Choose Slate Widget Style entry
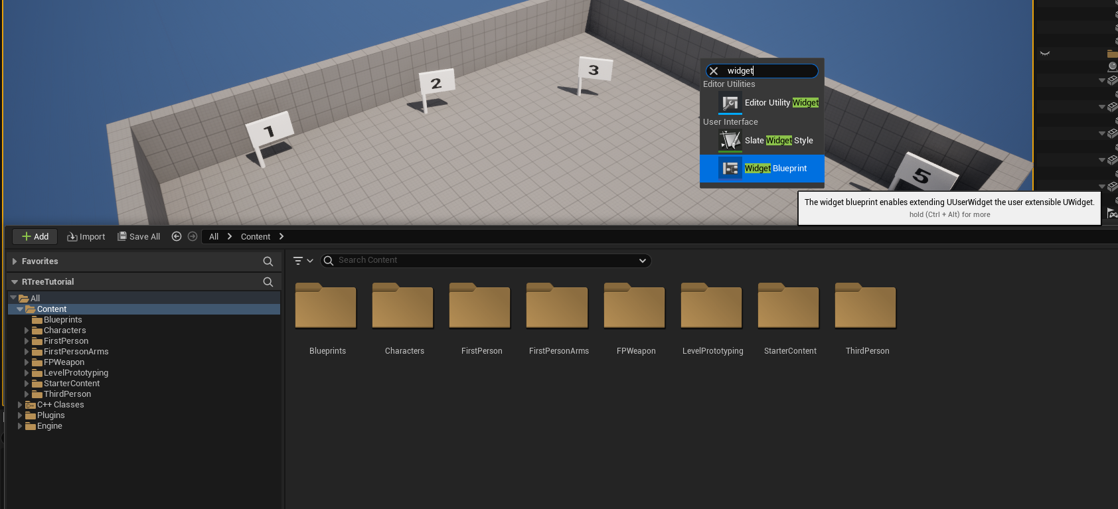Screen dimensions: 1118x509 click(762, 141)
